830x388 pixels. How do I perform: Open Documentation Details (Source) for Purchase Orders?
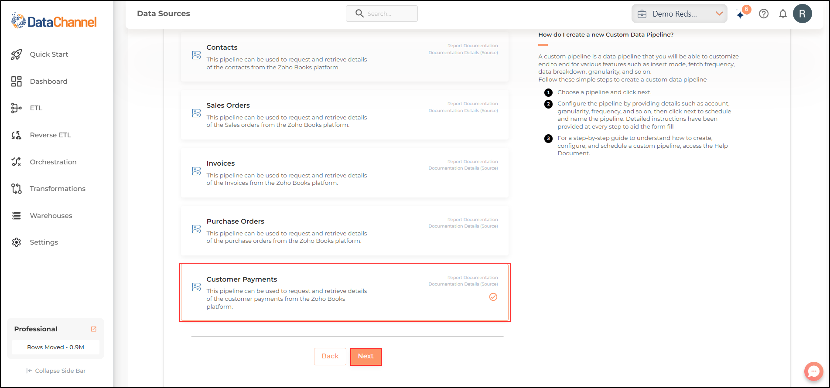[x=463, y=226]
